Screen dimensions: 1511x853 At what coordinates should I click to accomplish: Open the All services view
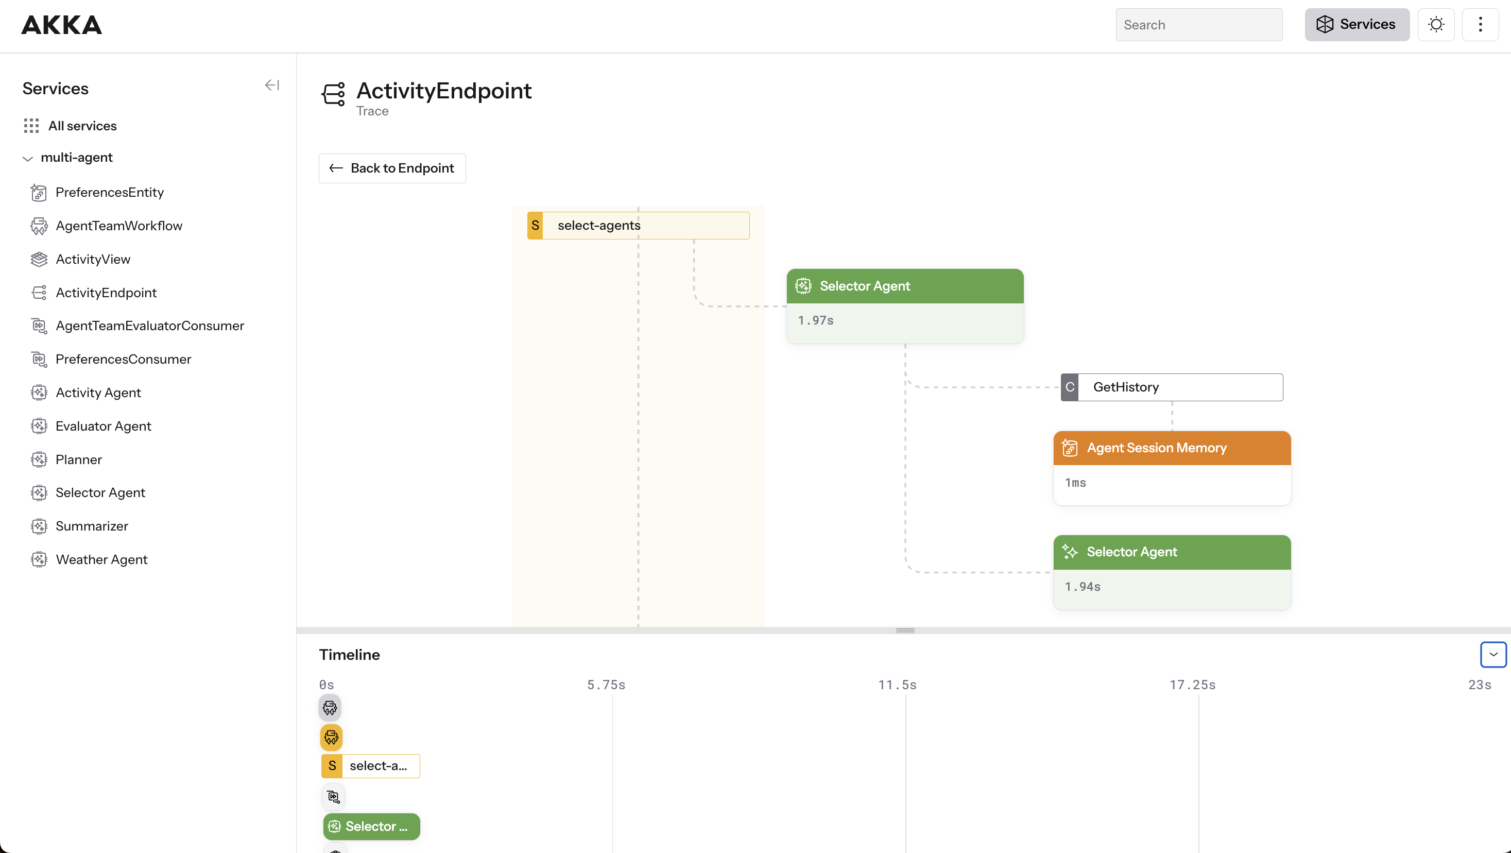[x=82, y=125]
